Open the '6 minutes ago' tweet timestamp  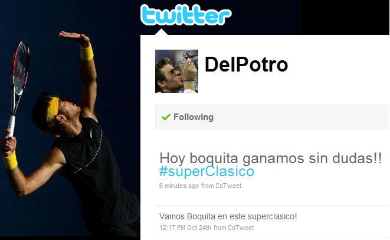(x=179, y=186)
